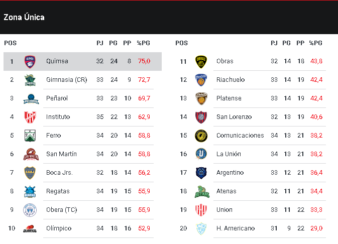Select the Platense team name

point(229,98)
